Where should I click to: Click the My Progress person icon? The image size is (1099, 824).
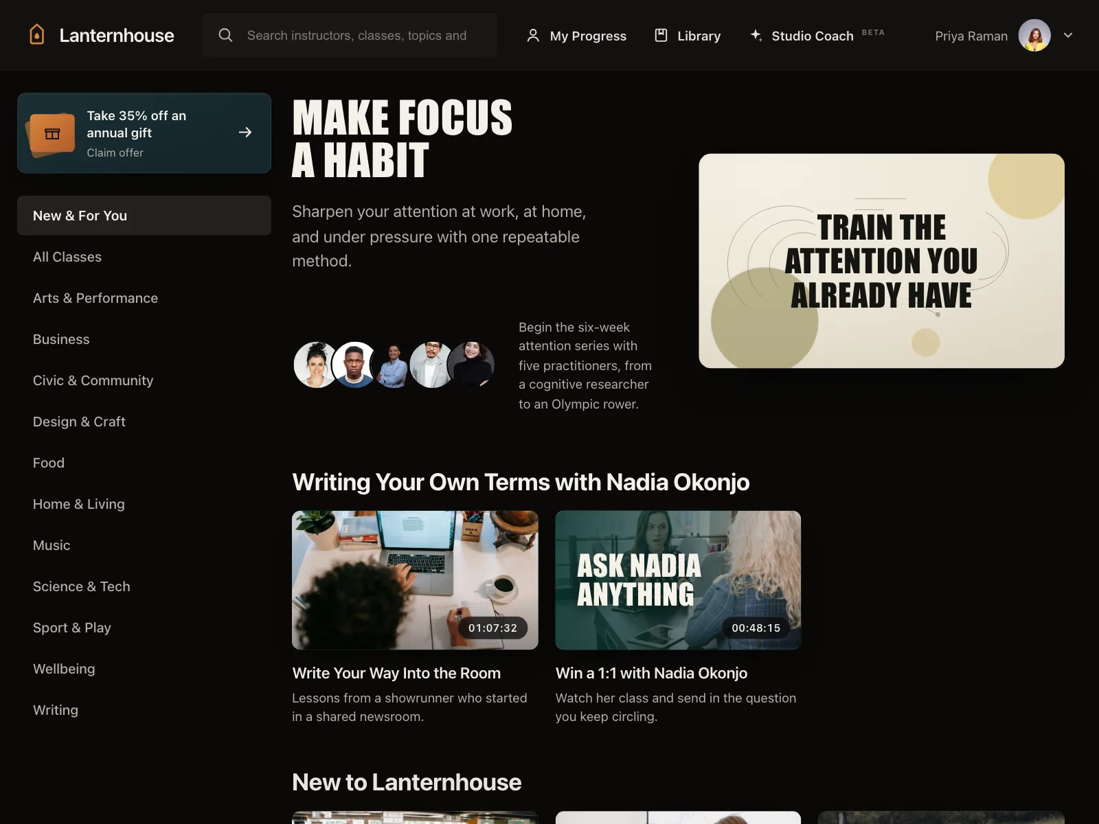point(533,36)
